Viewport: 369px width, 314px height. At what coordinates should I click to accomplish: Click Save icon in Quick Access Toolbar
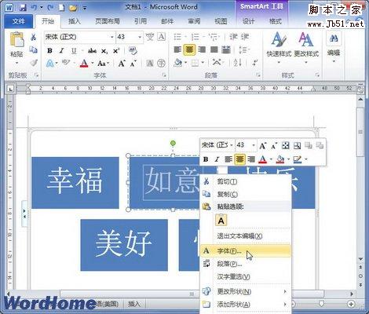tap(23, 7)
